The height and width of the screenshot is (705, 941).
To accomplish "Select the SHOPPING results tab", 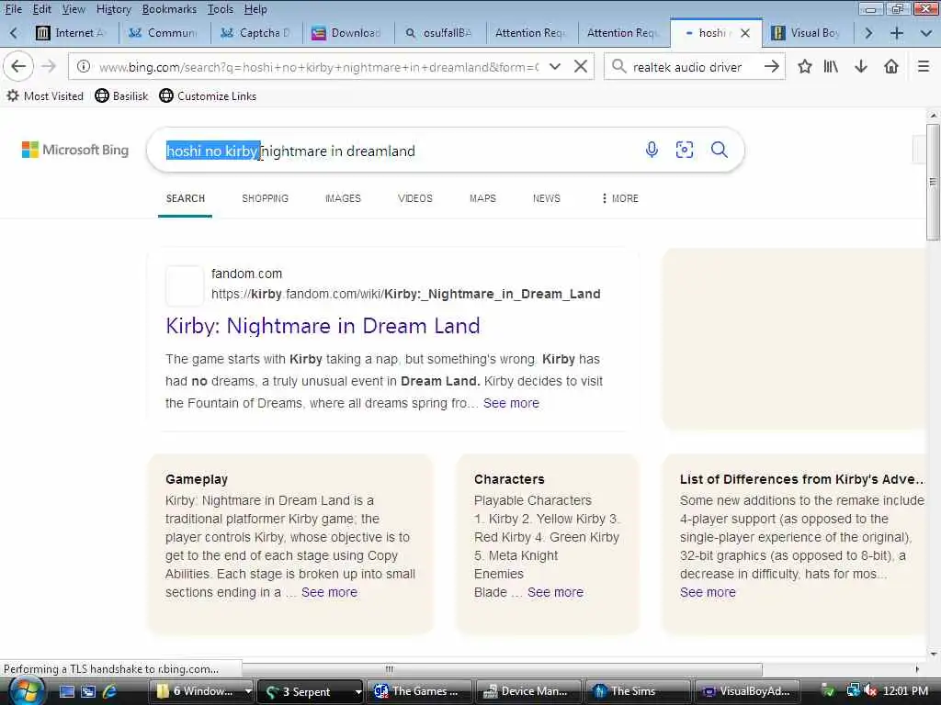I will pos(266,198).
